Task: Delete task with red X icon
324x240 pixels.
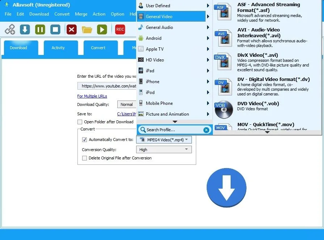Action: point(71,29)
